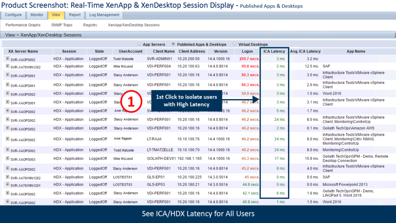Open the Monitor tab

pyautogui.click(x=37, y=15)
